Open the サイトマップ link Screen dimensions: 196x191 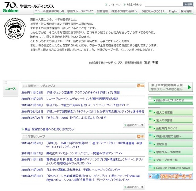point(113,5)
